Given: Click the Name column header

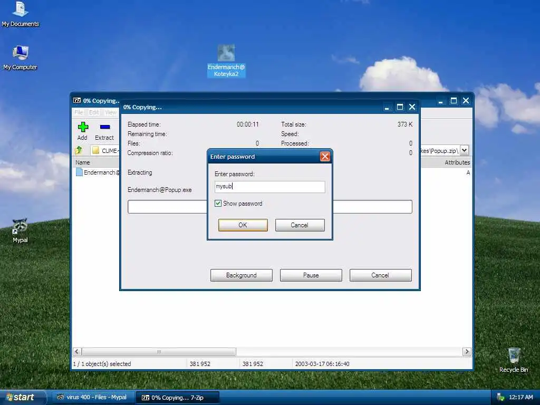Looking at the screenshot, I should [83, 162].
